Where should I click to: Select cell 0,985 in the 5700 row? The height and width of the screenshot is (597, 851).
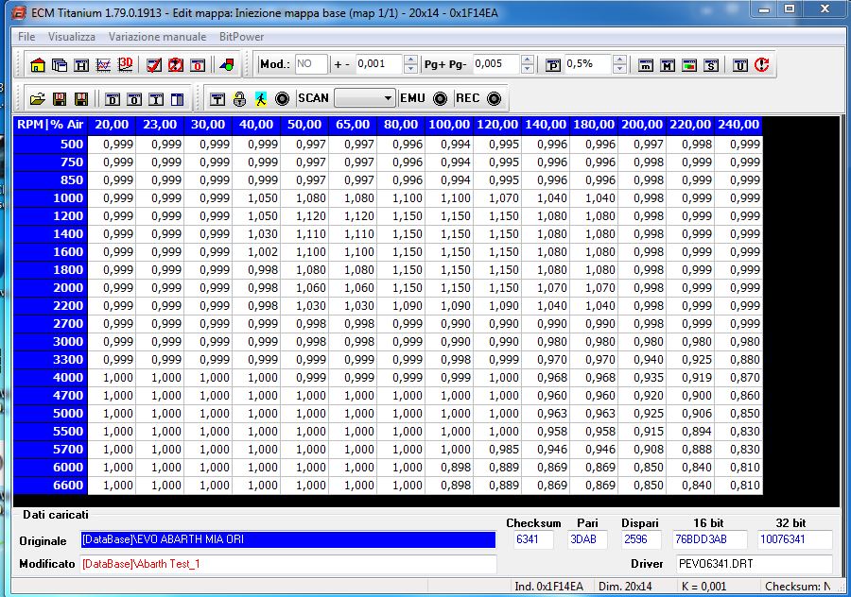tap(497, 449)
